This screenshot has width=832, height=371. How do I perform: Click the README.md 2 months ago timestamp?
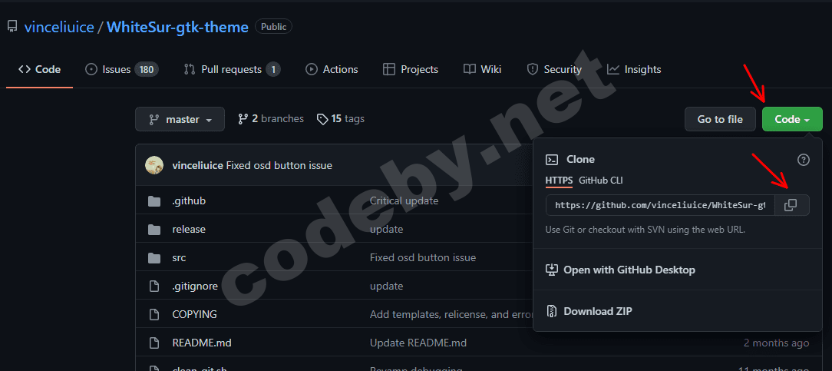[x=776, y=343]
